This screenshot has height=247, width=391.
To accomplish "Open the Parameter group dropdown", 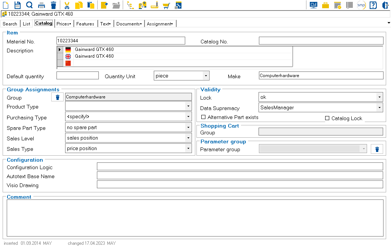I will click(364, 149).
